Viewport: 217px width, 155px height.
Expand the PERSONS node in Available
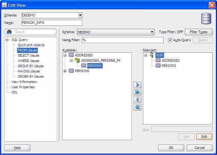click(65, 71)
